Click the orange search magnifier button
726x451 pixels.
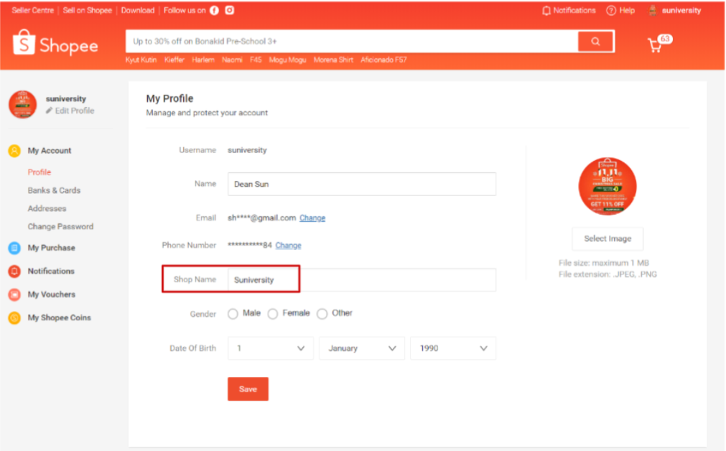[595, 42]
